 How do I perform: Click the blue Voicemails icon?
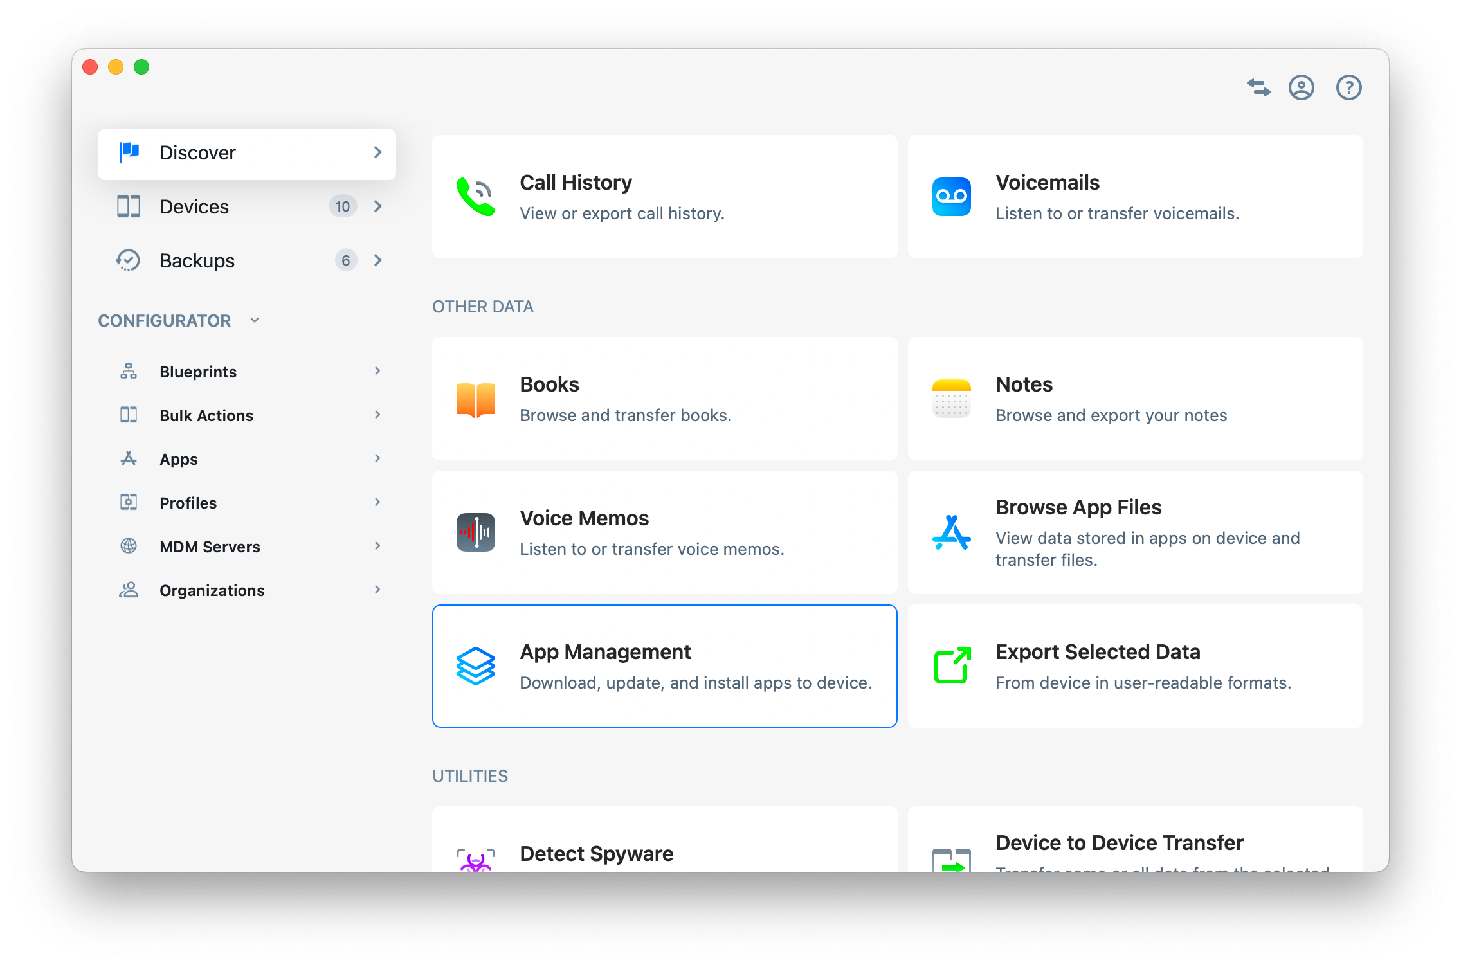click(951, 197)
